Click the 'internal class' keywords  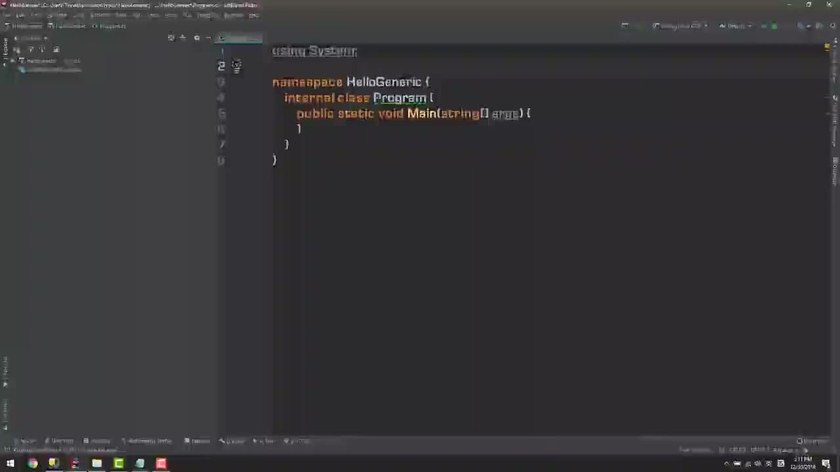click(x=327, y=98)
